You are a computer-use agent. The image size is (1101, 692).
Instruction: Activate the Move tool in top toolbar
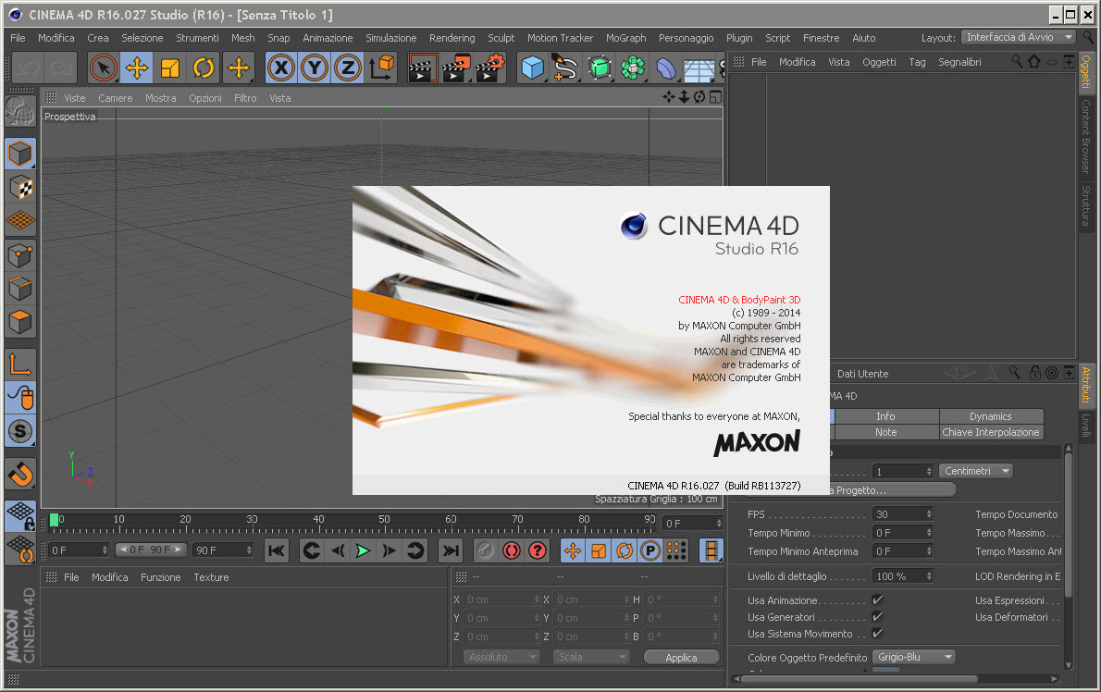coord(137,68)
